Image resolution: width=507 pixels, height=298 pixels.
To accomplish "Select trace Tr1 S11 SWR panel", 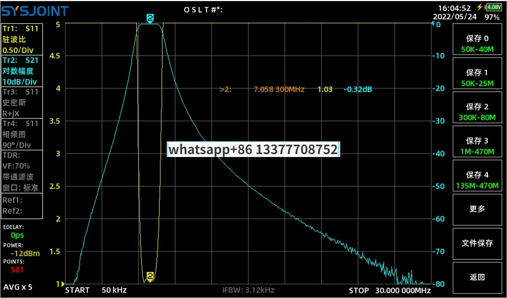I will click(x=22, y=39).
